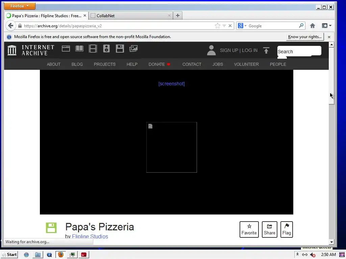Click the Flag button

pos(287,229)
